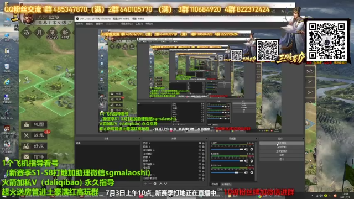Open the general avatar portrait in game
Screen dimensions: 354x199
(28, 18)
